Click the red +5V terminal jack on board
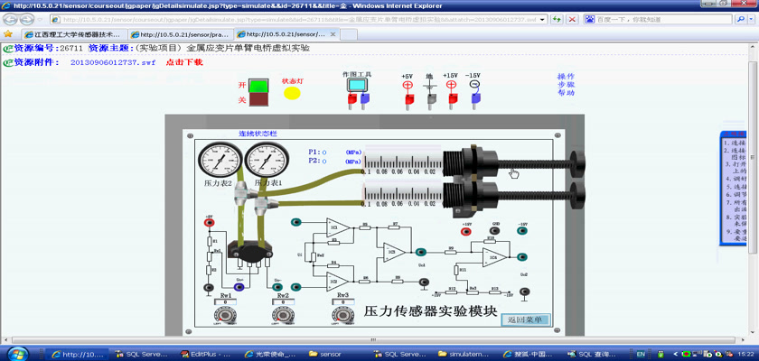This screenshot has width=759, height=361. [209, 222]
